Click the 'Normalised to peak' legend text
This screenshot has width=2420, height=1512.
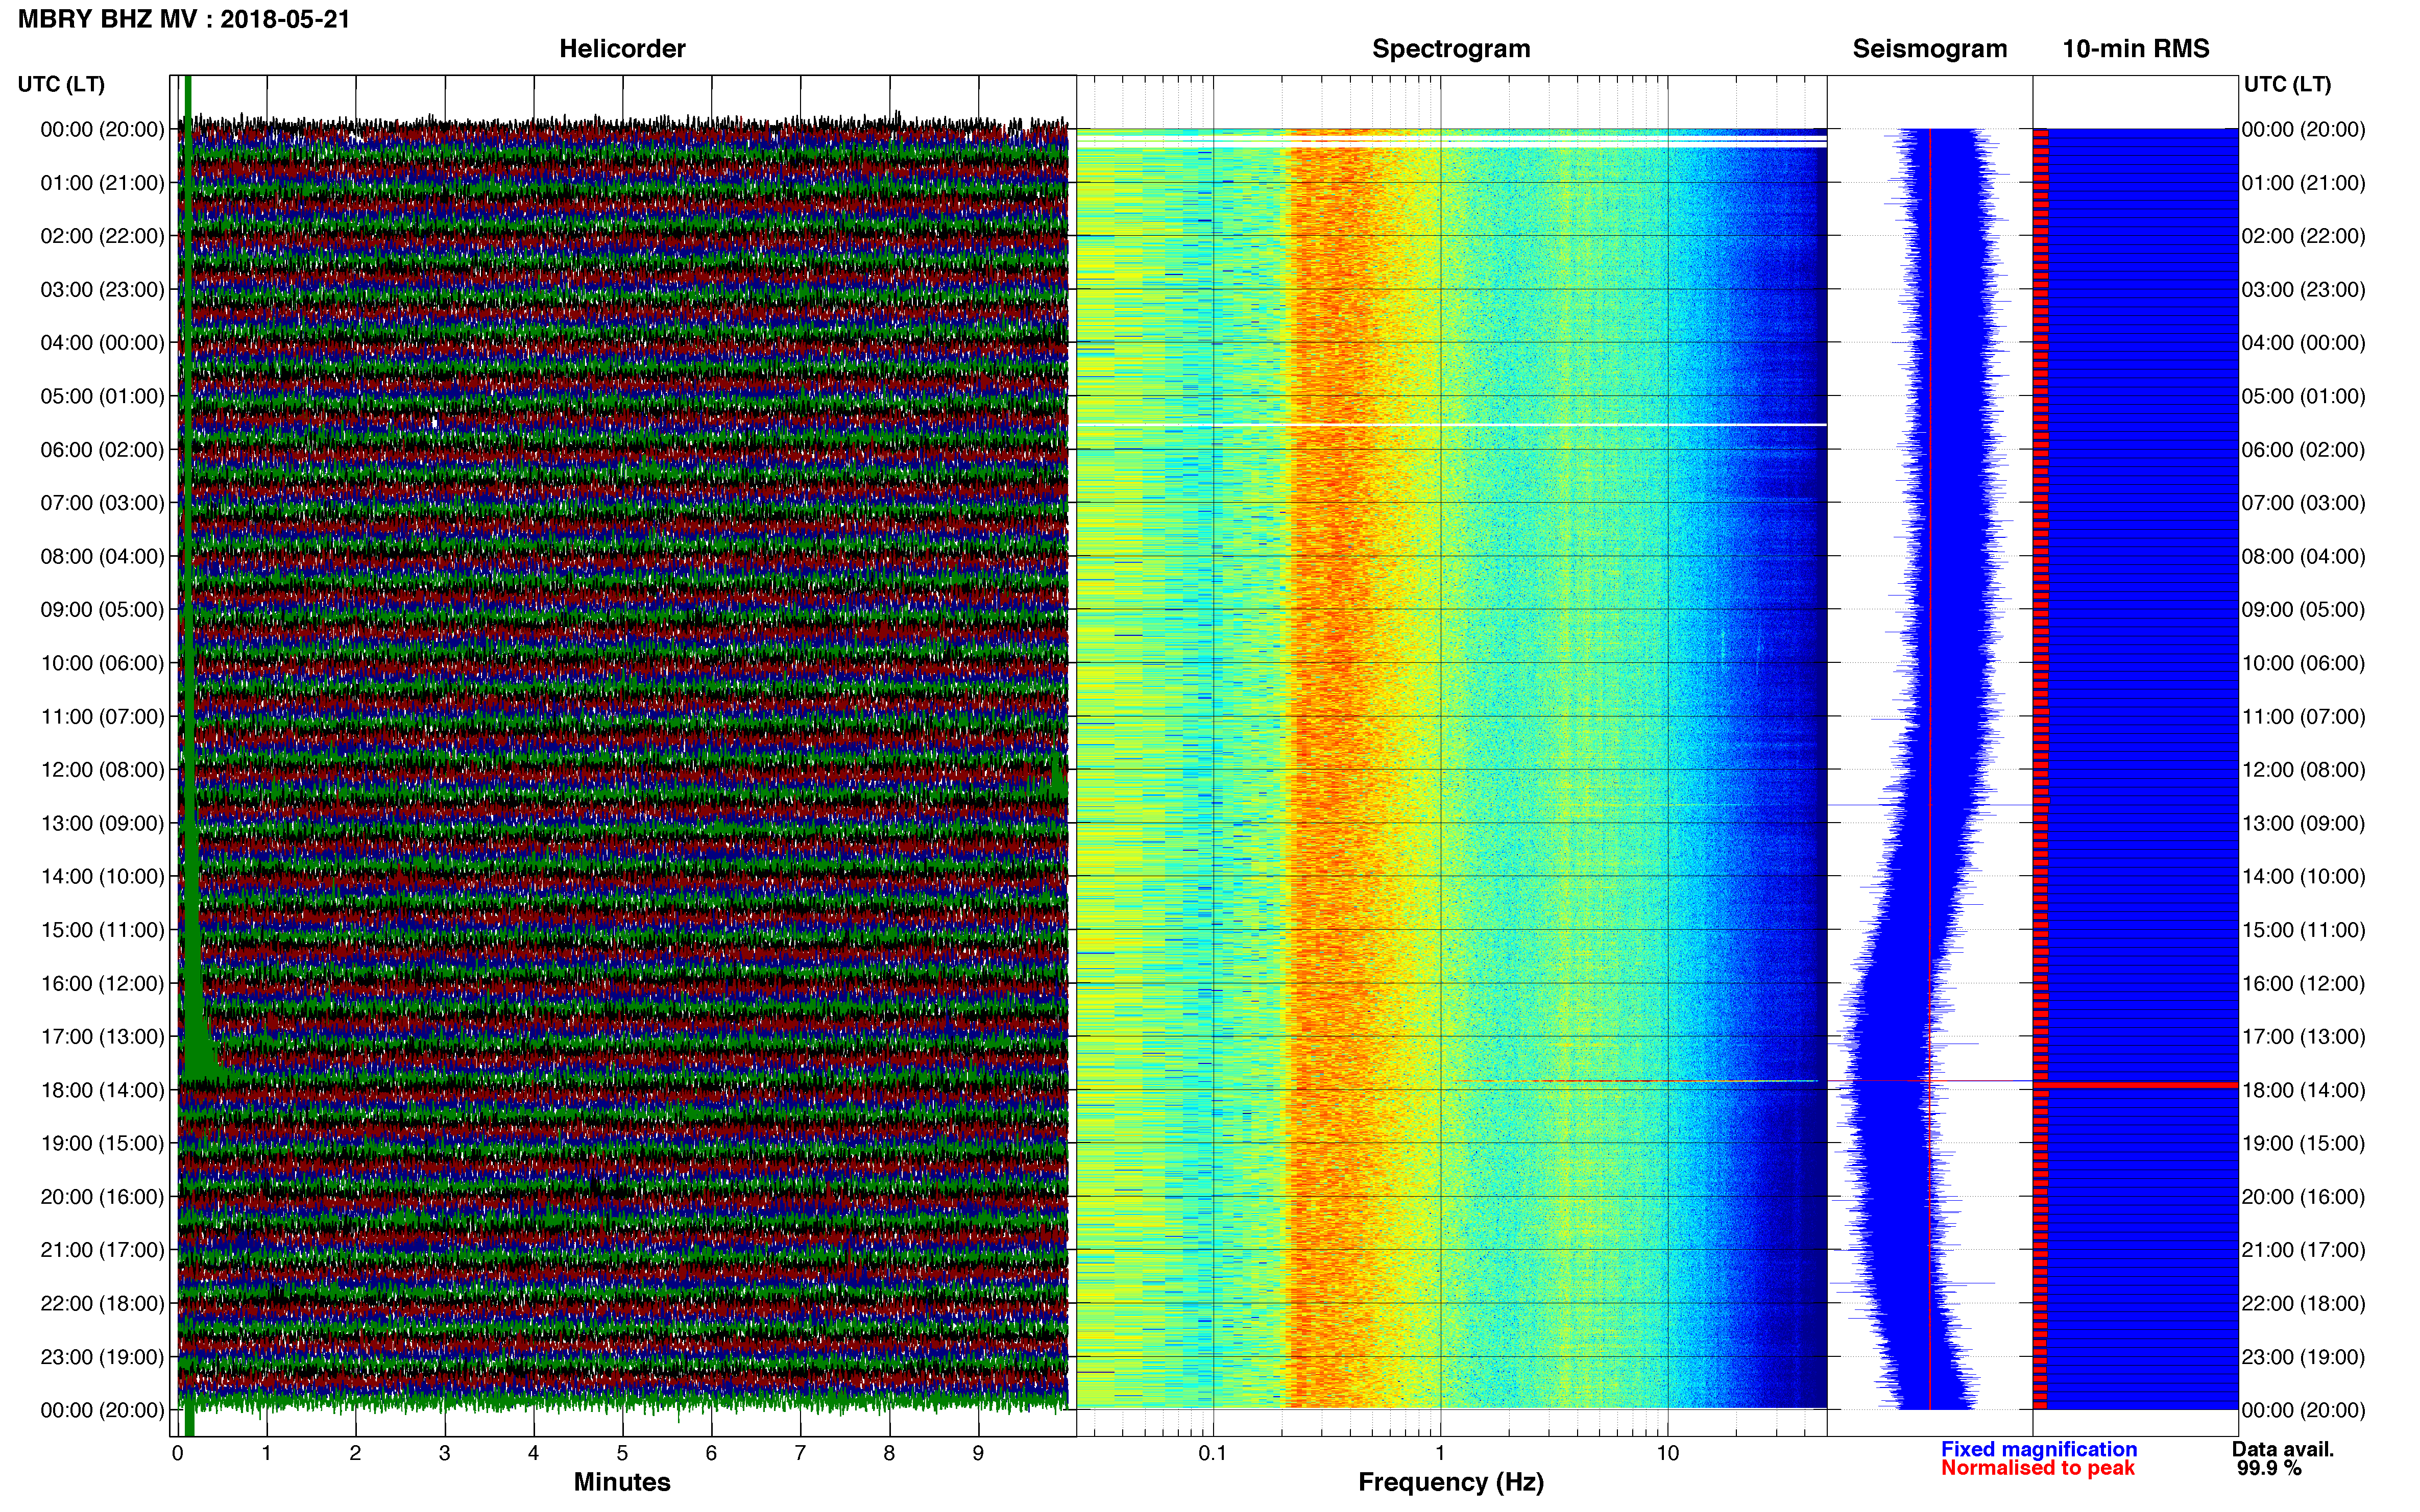[x=2038, y=1468]
